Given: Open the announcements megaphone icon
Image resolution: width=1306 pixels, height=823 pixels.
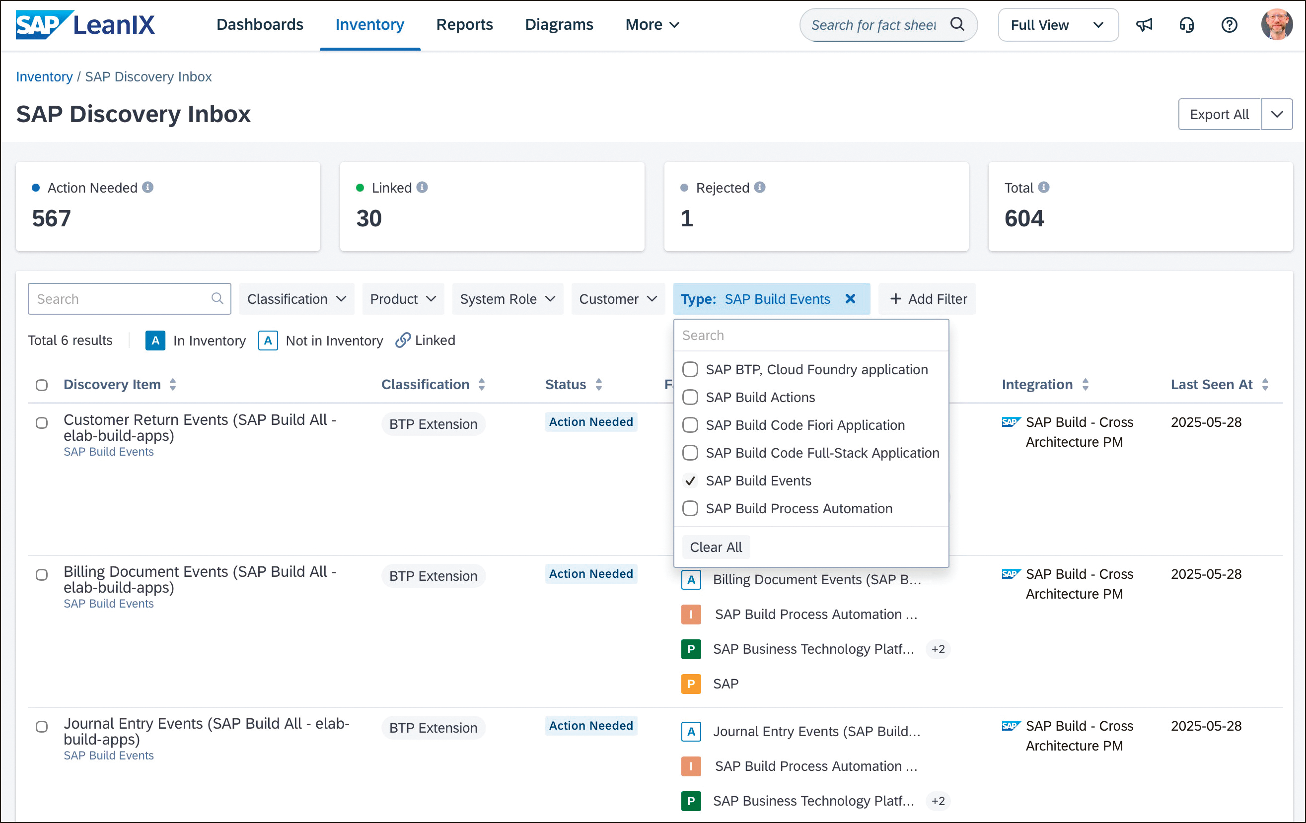Looking at the screenshot, I should point(1144,25).
